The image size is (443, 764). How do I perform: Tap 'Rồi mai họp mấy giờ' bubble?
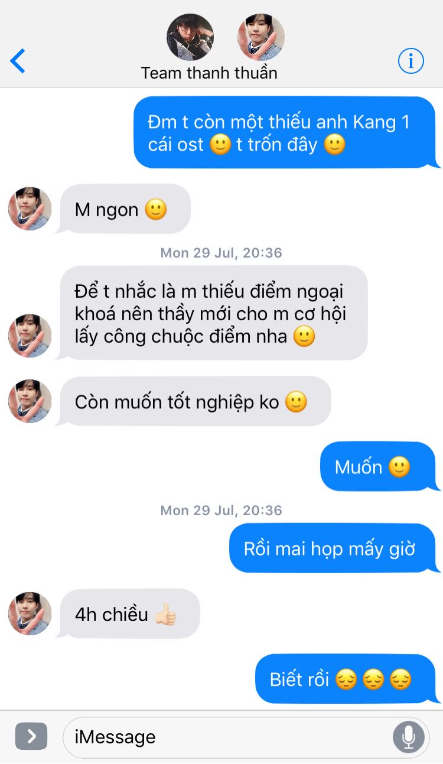click(x=334, y=548)
